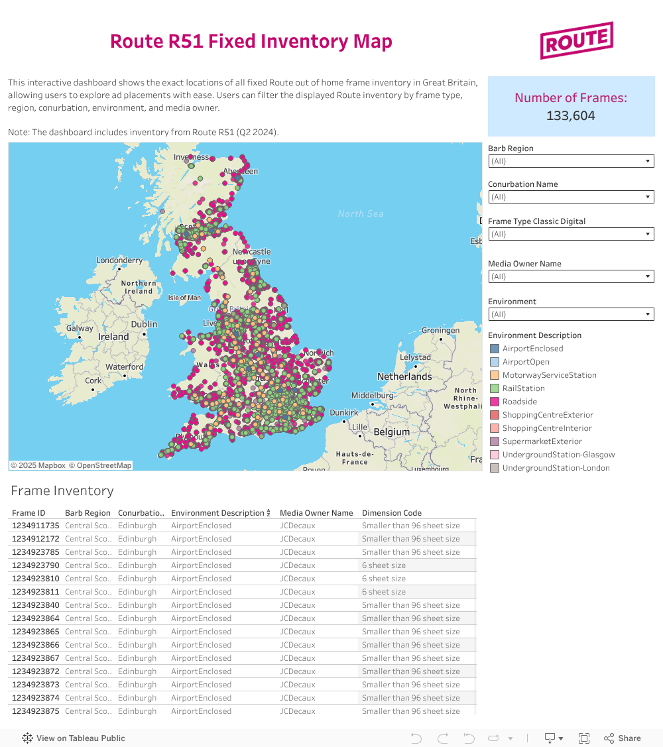663x747 pixels.
Task: Enter full screen with the Full Screen icon
Action: (584, 738)
